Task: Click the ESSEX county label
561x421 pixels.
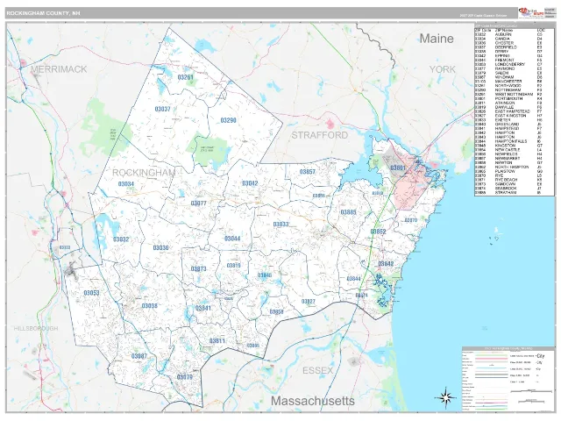Action: (317, 370)
